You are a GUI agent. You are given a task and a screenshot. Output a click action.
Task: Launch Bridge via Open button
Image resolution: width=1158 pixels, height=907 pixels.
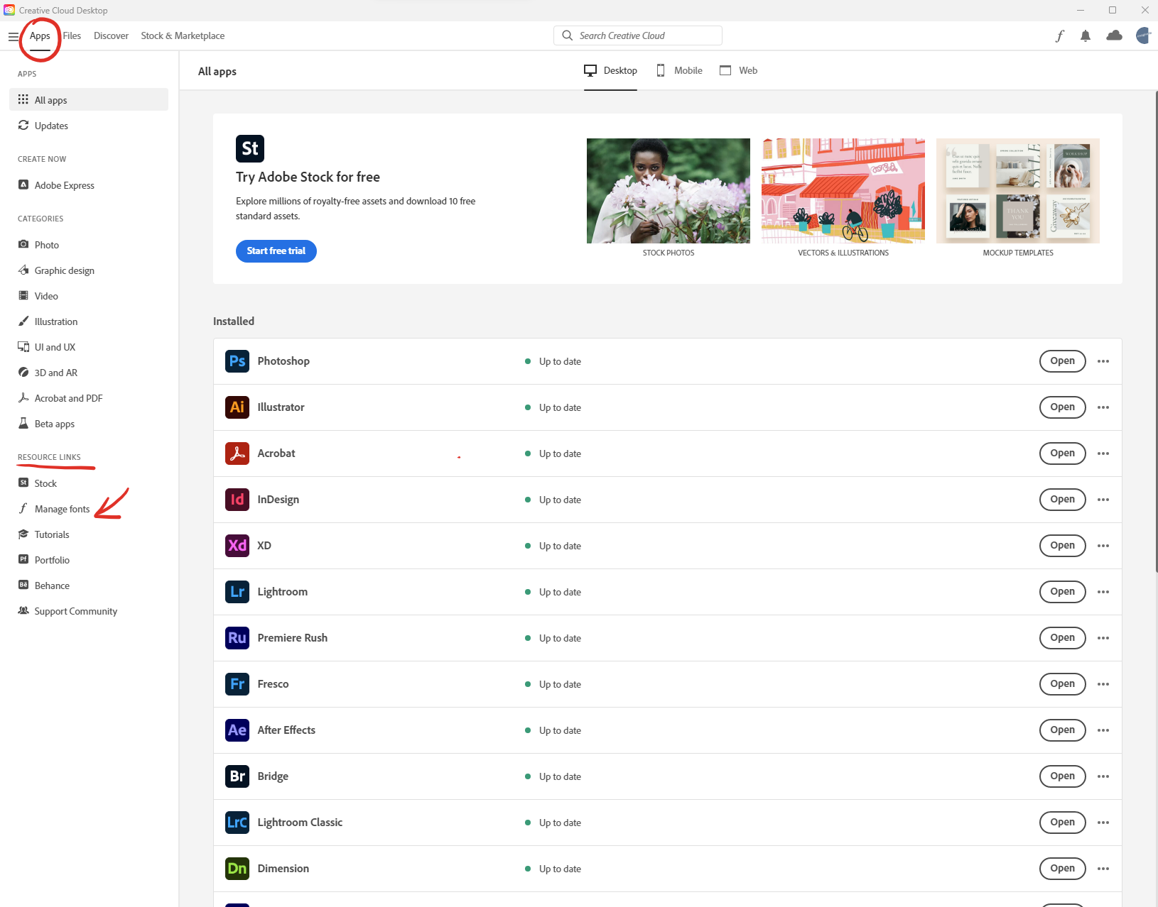(1063, 776)
